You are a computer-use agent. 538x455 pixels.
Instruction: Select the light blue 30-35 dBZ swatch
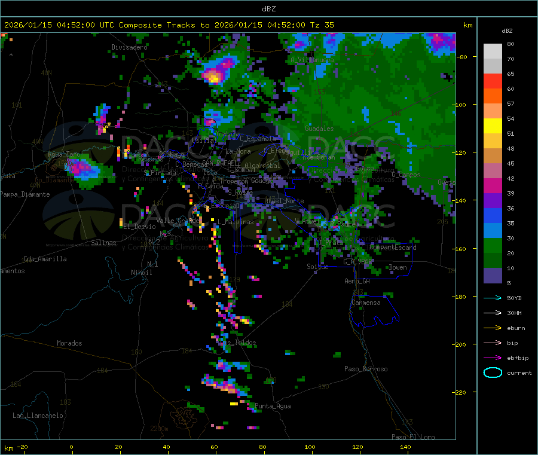coord(493,231)
